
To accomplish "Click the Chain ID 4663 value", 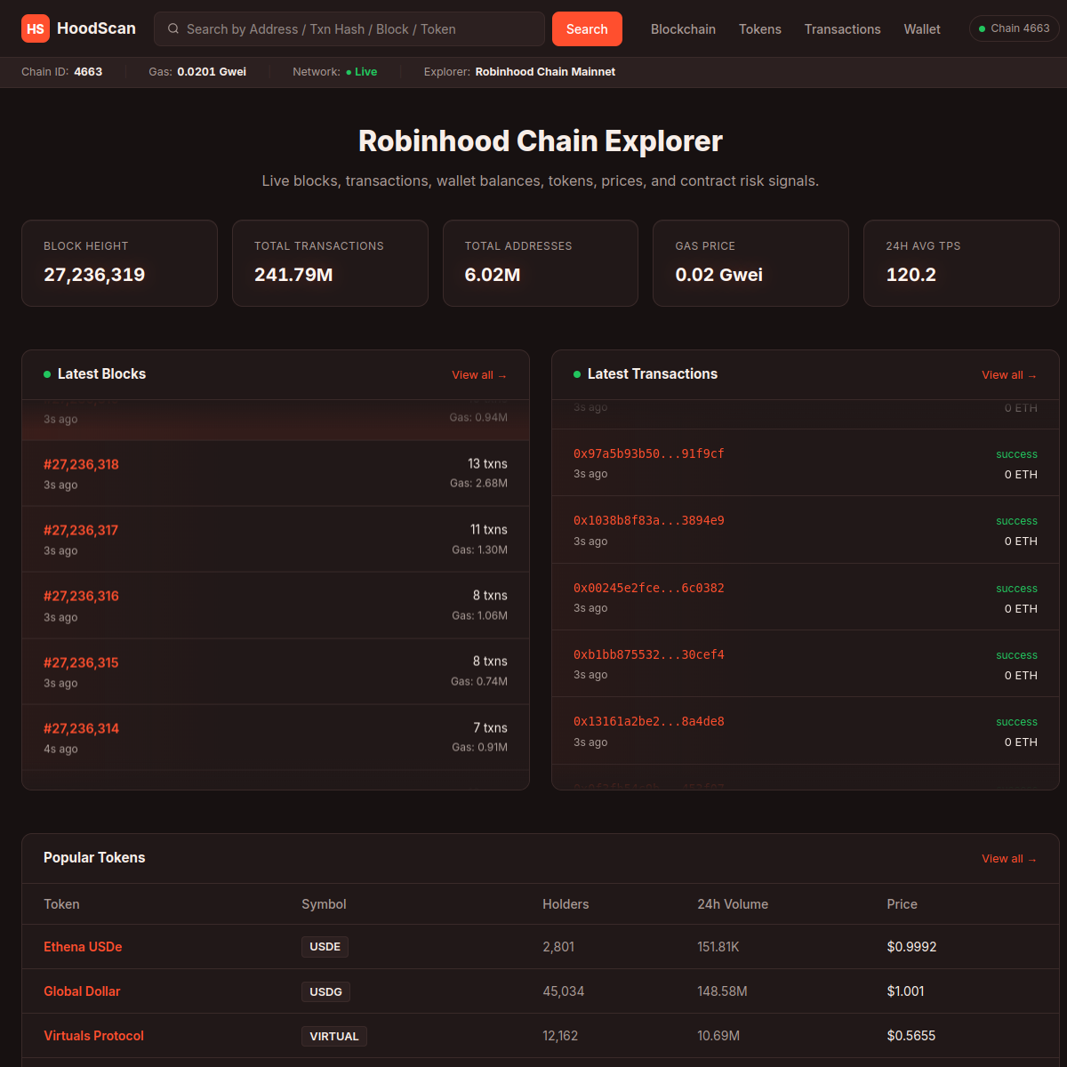I will pyautogui.click(x=88, y=72).
